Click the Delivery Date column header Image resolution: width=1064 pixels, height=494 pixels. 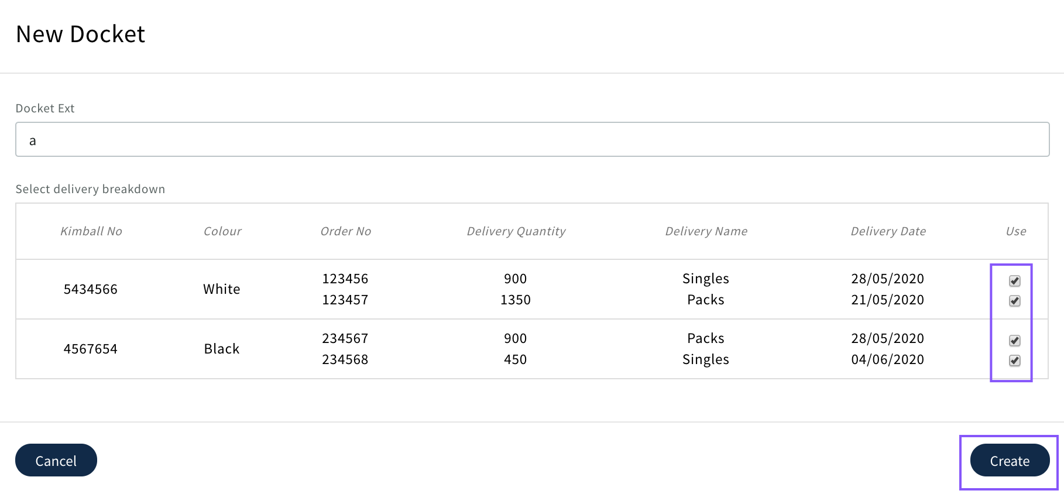point(888,231)
